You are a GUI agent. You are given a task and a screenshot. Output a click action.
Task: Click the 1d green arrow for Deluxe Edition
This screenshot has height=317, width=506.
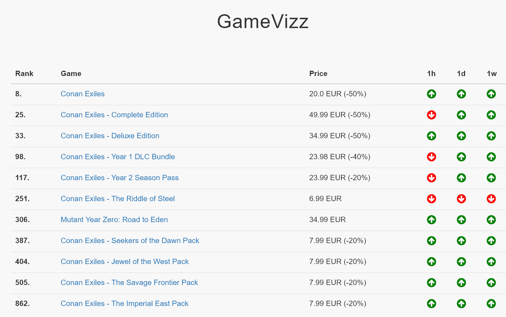coord(461,136)
